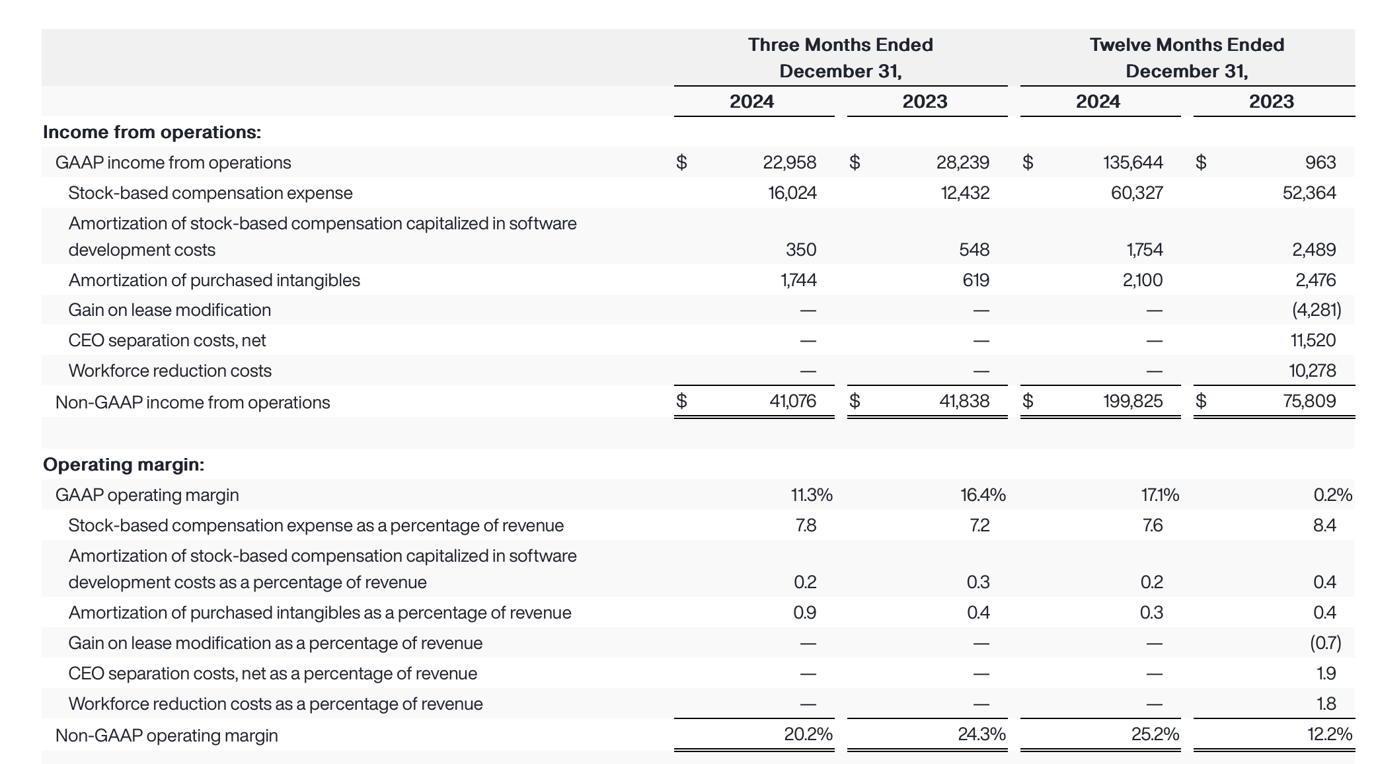Select the value 22,958 in the table
Screen dimensions: 1376x764
pos(790,162)
